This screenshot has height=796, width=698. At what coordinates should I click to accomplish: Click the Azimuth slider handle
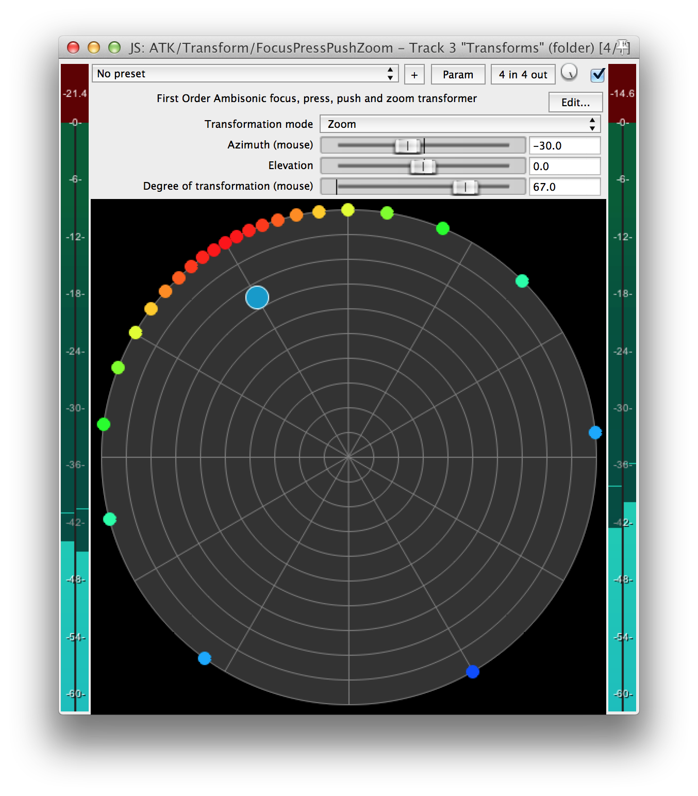pos(408,146)
